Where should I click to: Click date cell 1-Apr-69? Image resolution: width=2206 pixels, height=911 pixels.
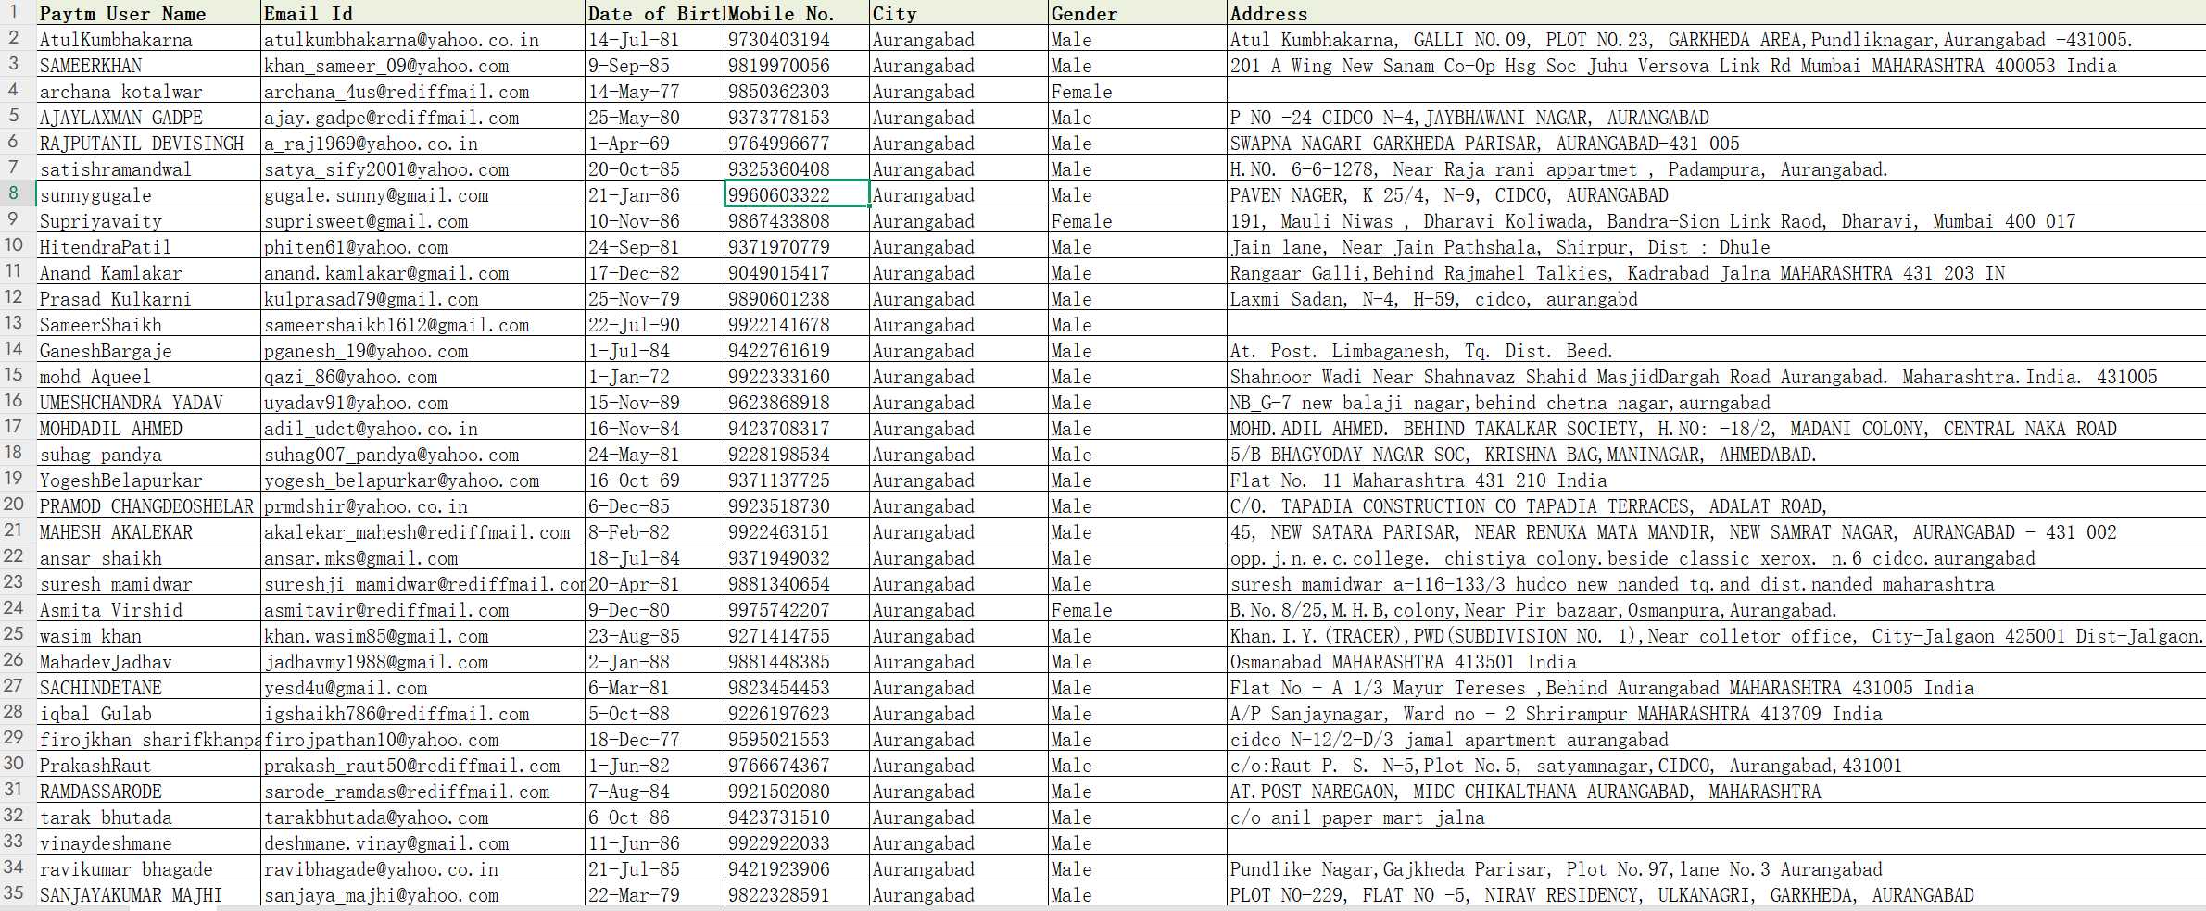pos(654,143)
